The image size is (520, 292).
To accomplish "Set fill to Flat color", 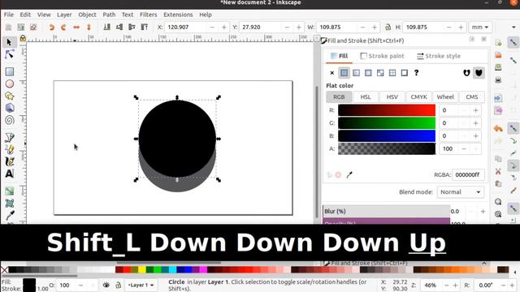I will [x=344, y=73].
